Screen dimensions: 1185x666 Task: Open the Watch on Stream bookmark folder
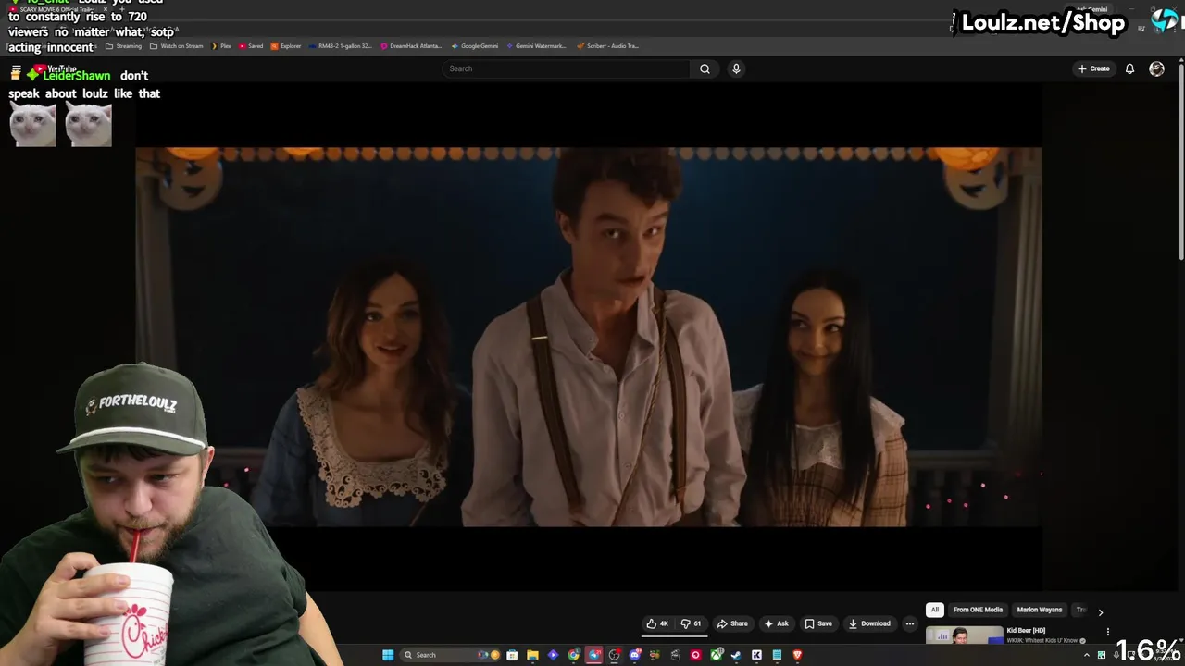point(177,46)
